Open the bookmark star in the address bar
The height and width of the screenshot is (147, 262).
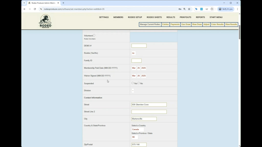click(x=189, y=9)
